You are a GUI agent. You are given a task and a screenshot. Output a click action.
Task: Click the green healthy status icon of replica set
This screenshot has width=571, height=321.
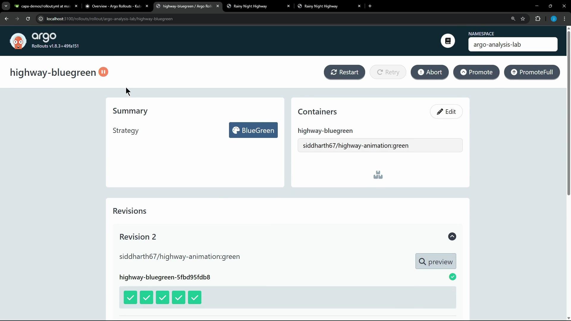click(x=452, y=277)
